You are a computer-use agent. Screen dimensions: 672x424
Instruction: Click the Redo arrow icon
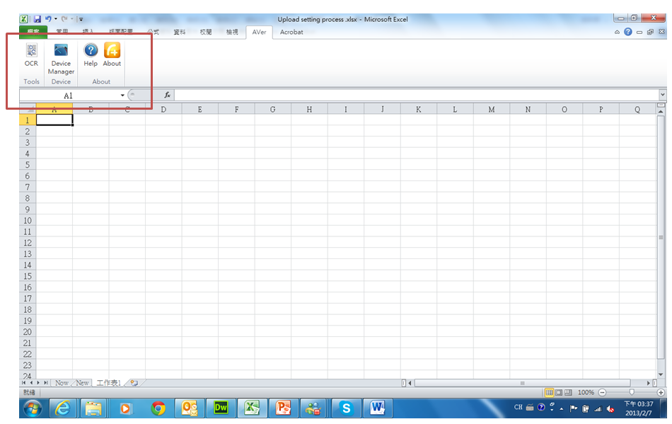click(x=64, y=19)
